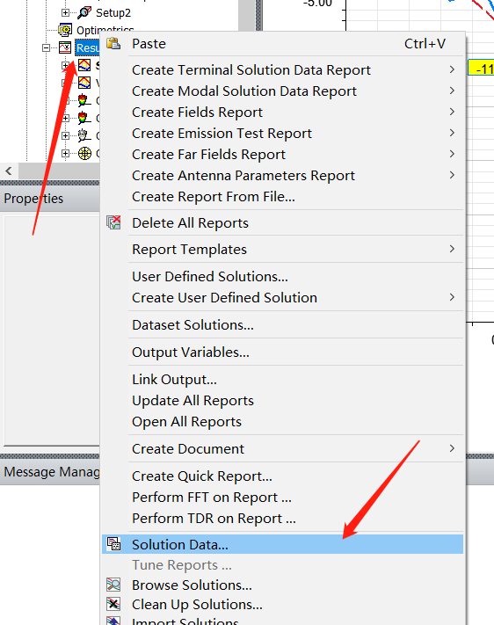This screenshot has width=494, height=625.
Task: Select Create Report From File
Action: tap(283, 197)
